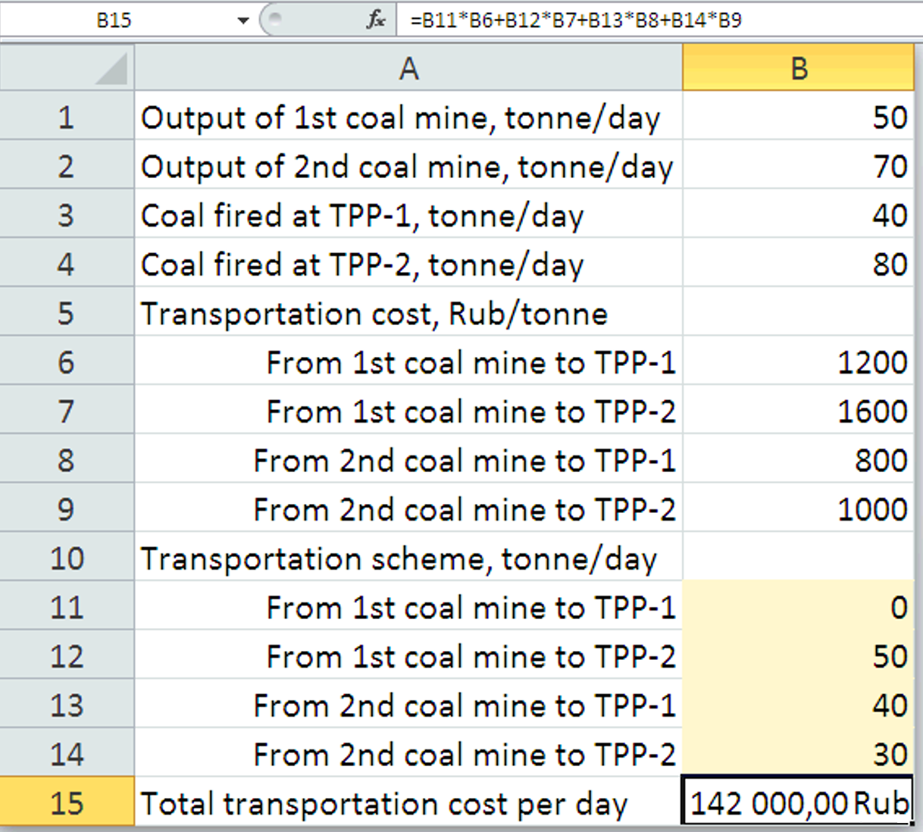This screenshot has width=923, height=832.
Task: Open the Name Box dropdown arrow
Action: tap(243, 20)
